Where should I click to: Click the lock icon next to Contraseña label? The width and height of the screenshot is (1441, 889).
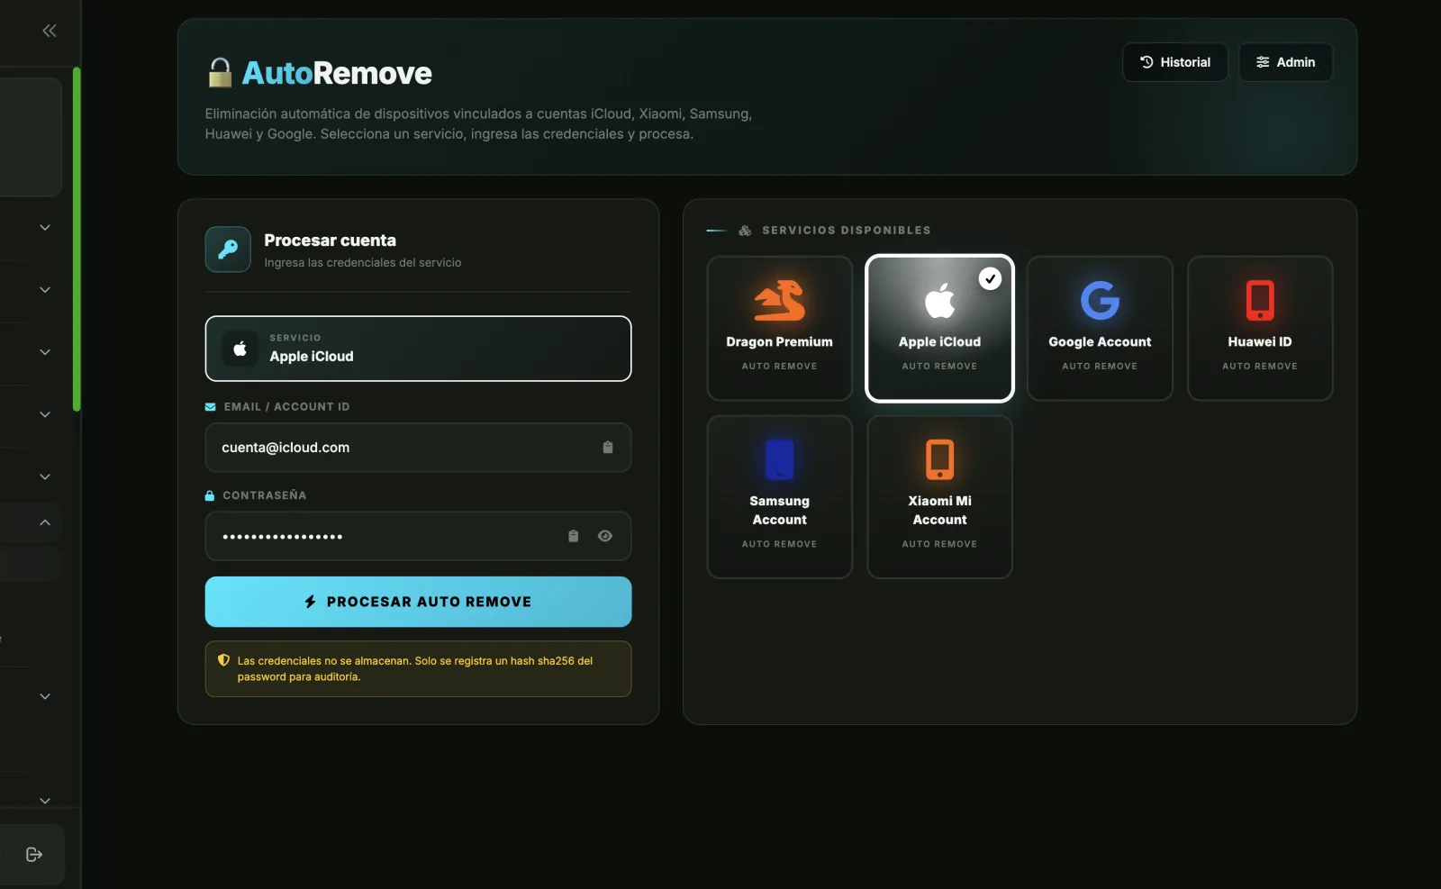[x=210, y=495]
